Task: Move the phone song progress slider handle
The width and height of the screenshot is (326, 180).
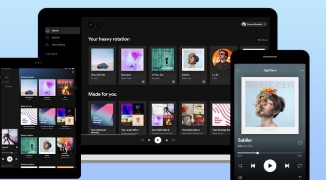Action: (x=257, y=153)
